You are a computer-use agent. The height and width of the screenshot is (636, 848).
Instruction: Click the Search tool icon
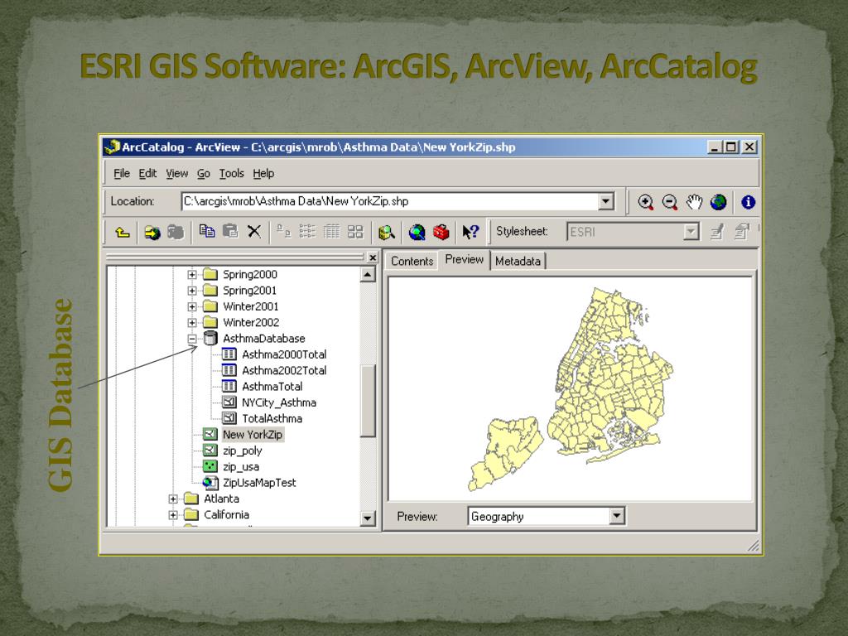click(386, 233)
